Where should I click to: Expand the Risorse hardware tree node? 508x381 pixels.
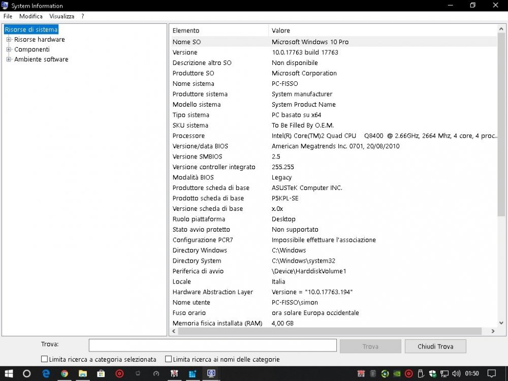click(x=9, y=40)
